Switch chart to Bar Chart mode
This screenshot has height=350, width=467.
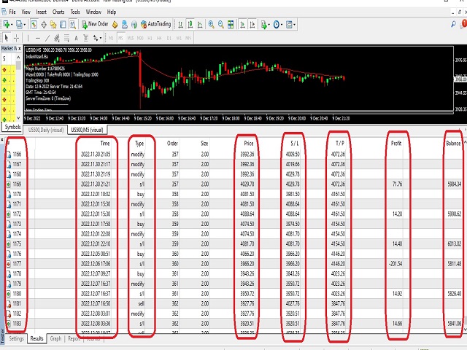(x=180, y=24)
